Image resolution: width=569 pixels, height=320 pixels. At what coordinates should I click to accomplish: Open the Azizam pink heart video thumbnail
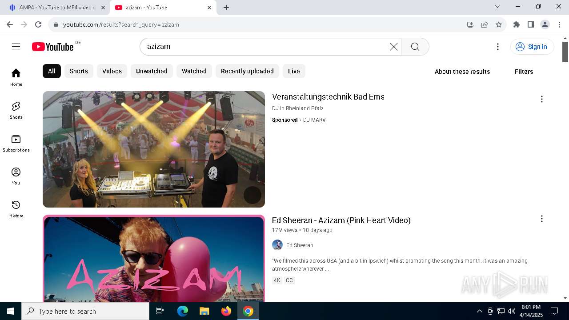pyautogui.click(x=154, y=259)
